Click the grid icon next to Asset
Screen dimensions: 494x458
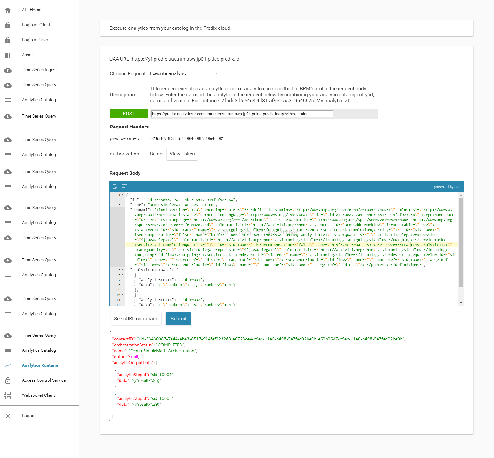coord(8,55)
